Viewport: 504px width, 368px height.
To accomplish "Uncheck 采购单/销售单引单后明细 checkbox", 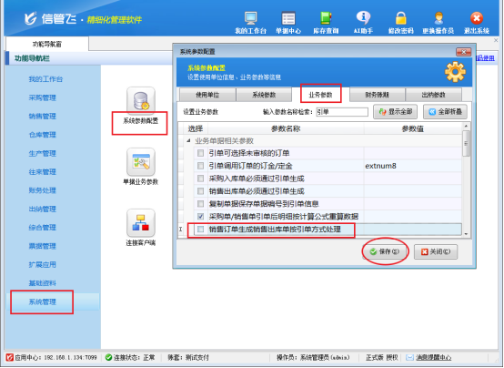I will 200,217.
